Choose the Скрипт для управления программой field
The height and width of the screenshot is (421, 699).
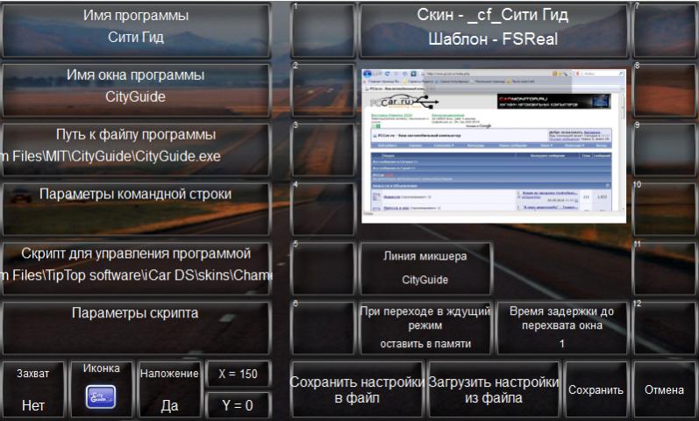click(x=136, y=265)
